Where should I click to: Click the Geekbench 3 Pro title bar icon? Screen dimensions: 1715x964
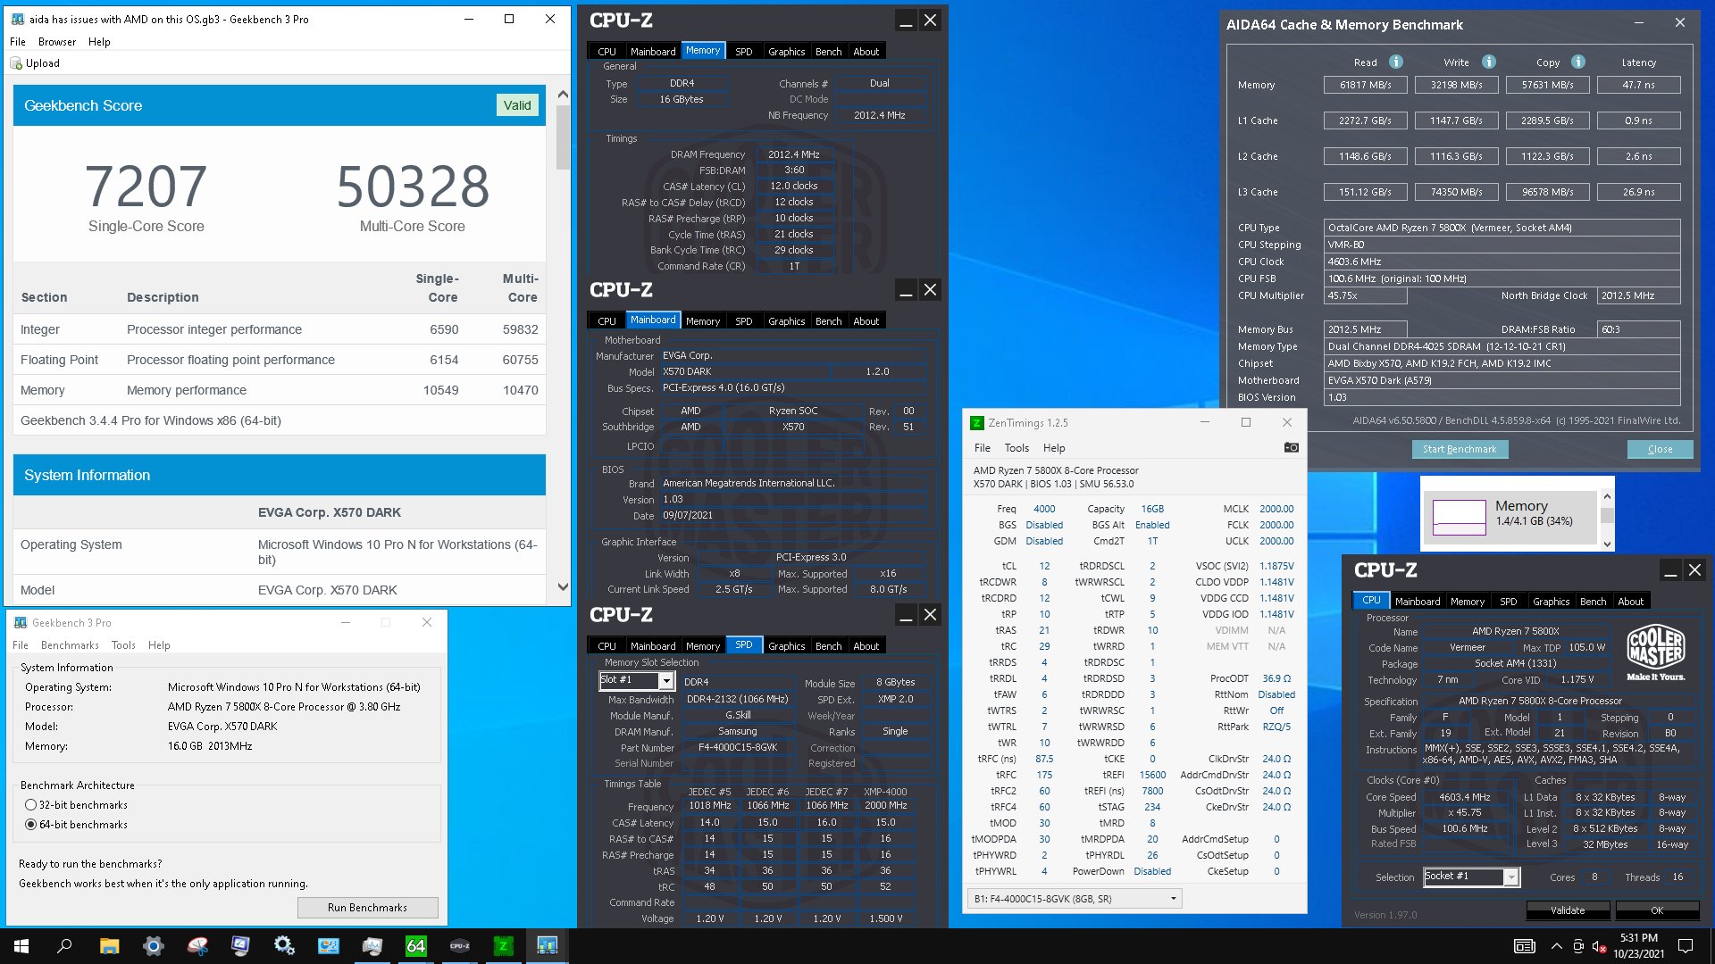[x=20, y=622]
